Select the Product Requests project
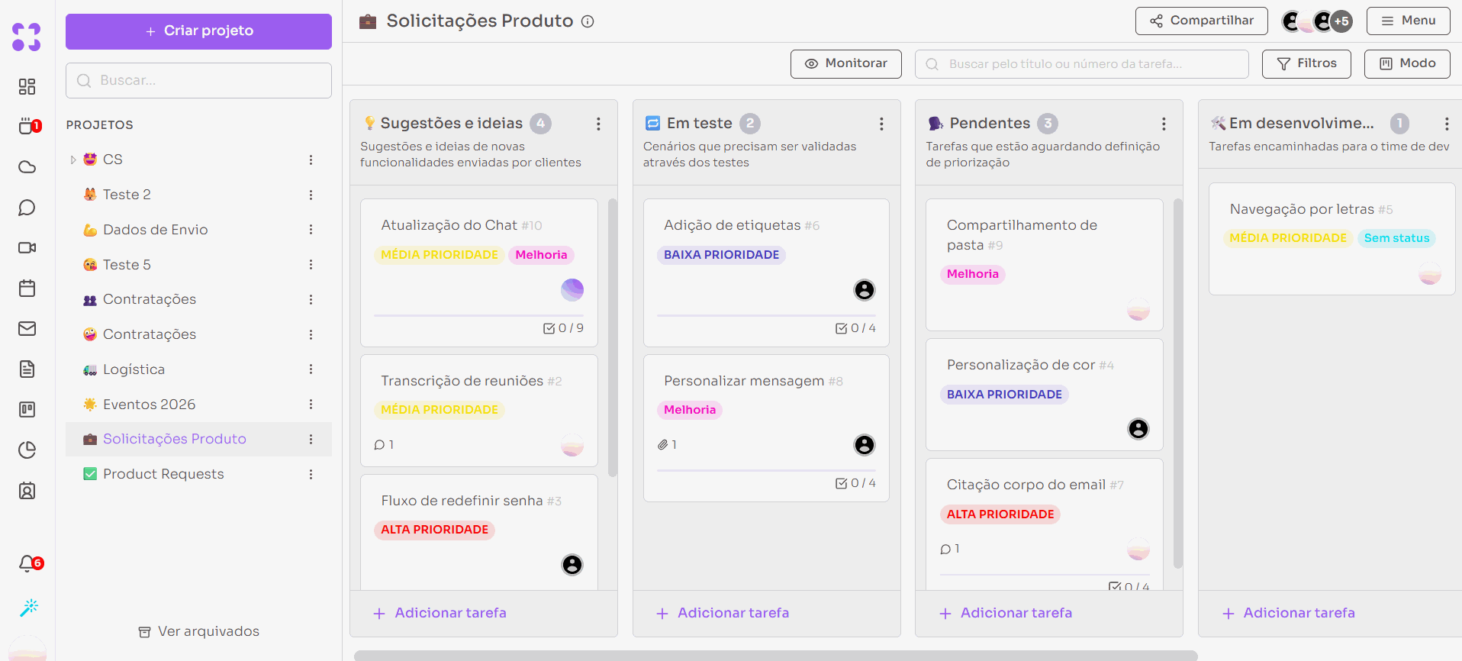Image resolution: width=1462 pixels, height=661 pixels. 198,474
